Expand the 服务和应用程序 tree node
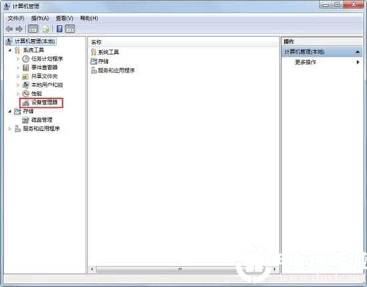This screenshot has width=367, height=287. [x=9, y=129]
